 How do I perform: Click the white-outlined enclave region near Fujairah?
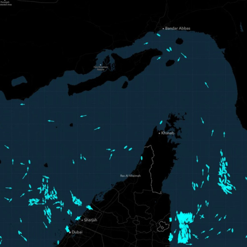(x=163, y=227)
